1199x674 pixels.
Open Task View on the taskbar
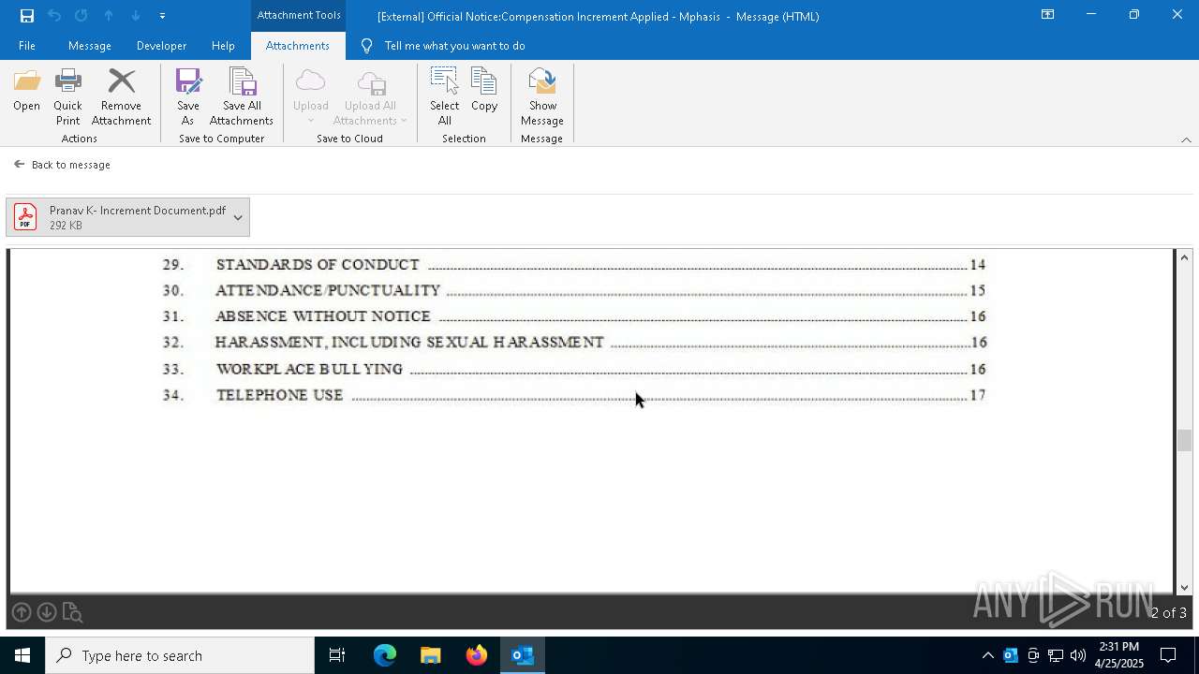click(337, 655)
